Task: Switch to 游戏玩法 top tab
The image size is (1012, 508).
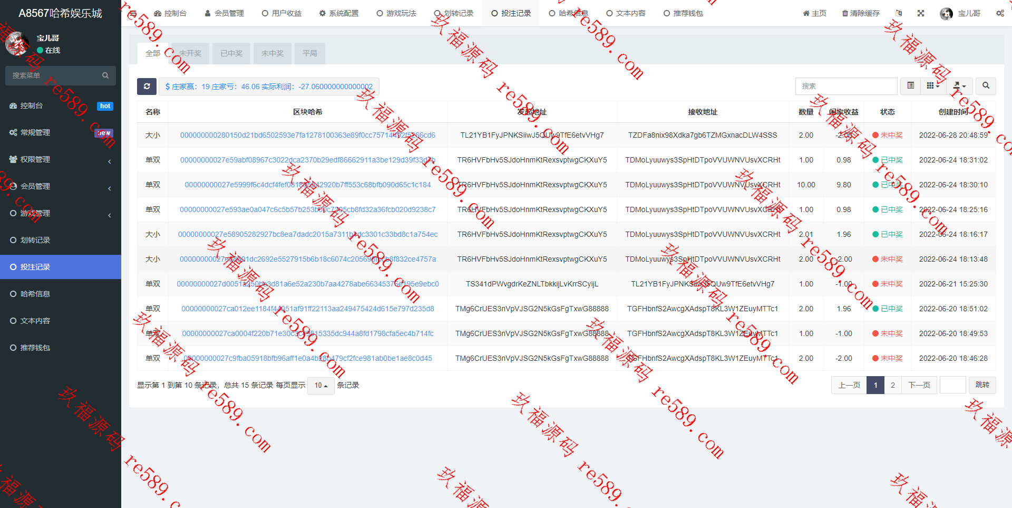Action: click(x=396, y=13)
